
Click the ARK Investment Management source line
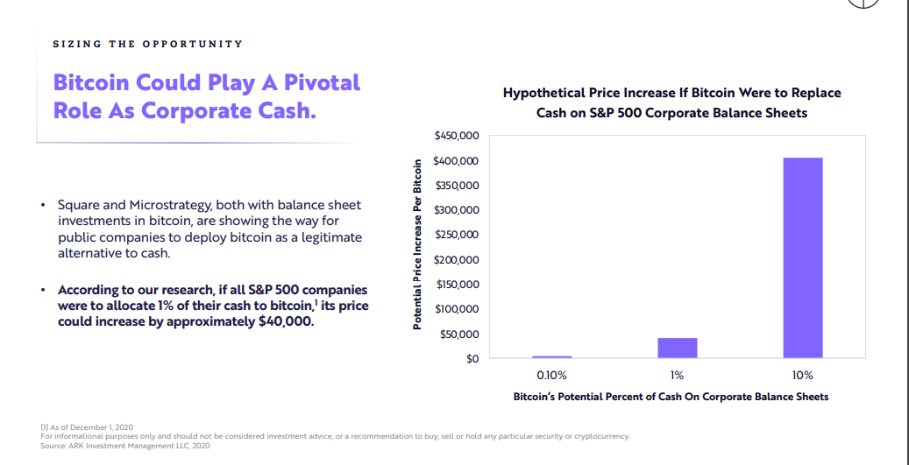click(125, 446)
